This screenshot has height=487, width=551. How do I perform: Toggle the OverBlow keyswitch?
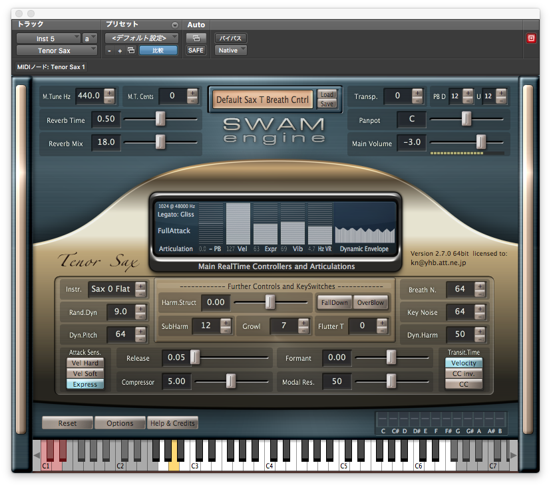coord(371,302)
